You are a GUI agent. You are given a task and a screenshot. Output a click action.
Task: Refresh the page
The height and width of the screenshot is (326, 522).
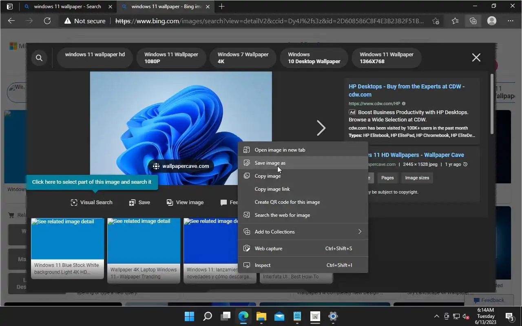click(x=47, y=21)
